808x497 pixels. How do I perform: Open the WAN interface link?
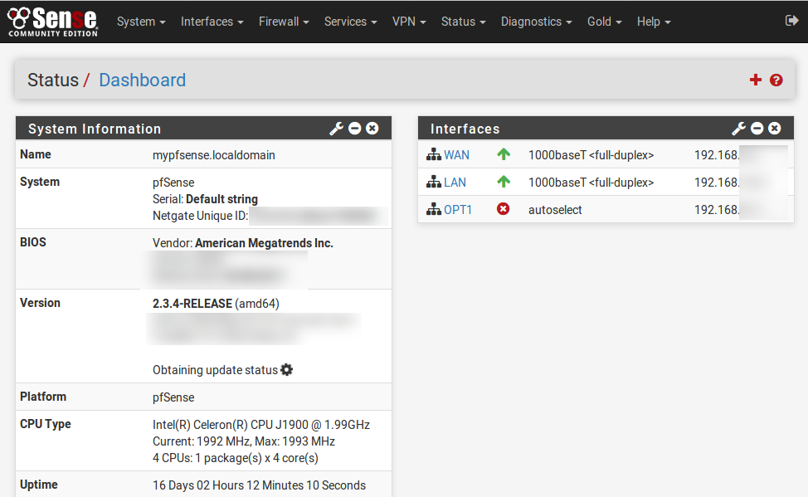456,155
